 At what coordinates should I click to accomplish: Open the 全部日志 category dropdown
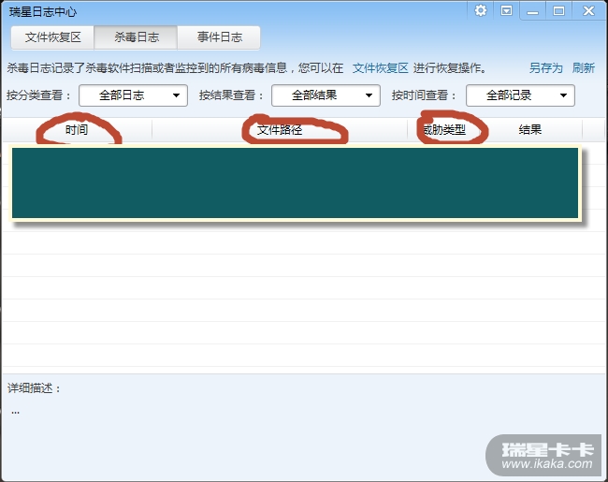133,95
